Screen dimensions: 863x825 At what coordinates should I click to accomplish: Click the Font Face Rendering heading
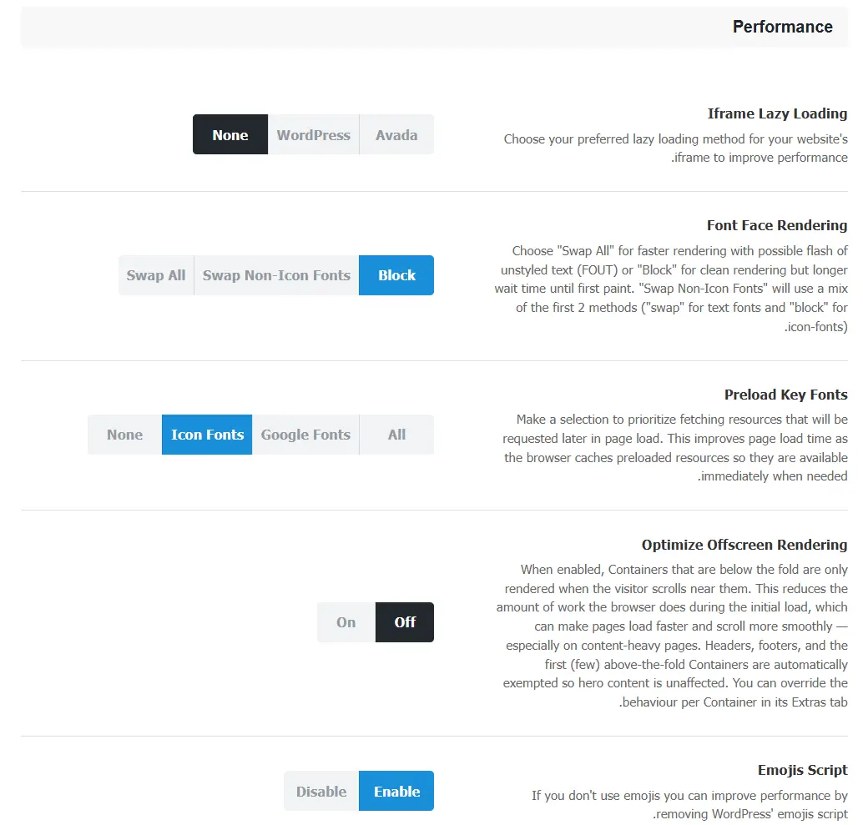click(776, 225)
